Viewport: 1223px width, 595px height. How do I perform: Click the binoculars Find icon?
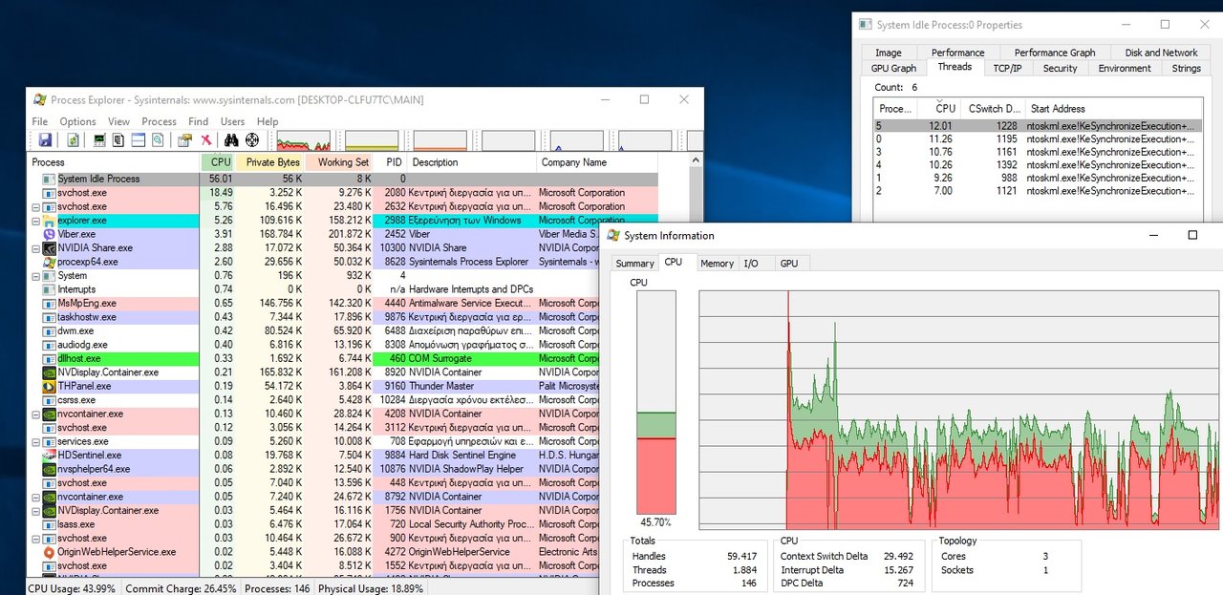(x=231, y=140)
